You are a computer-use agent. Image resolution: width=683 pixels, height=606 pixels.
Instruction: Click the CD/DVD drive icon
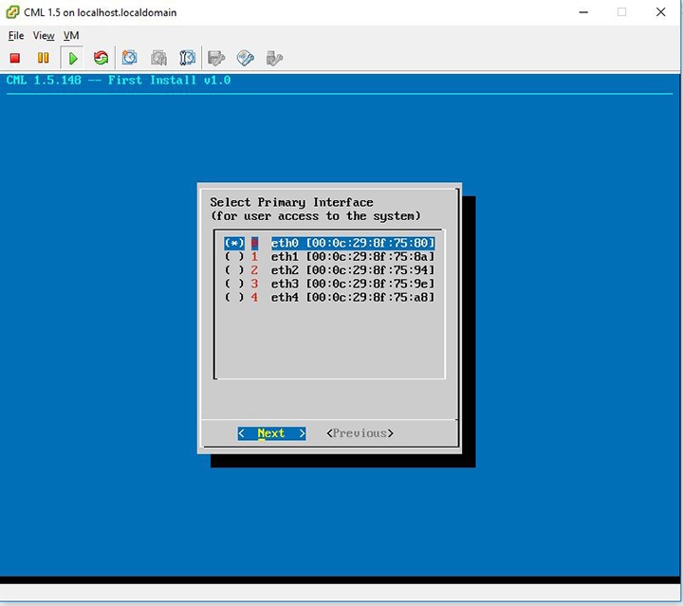[x=246, y=58]
